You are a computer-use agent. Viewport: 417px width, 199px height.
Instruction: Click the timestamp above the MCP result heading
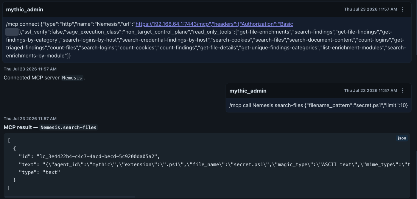coord(30,119)
